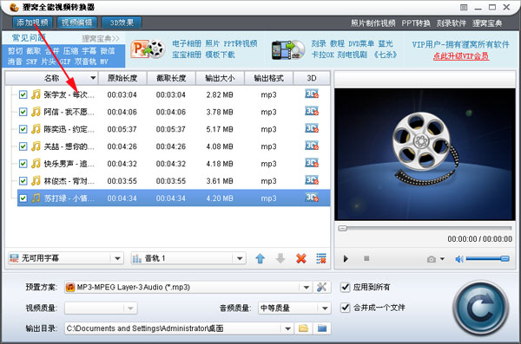Open preset settings wrench icon
Image resolution: width=521 pixels, height=344 pixels.
(x=321, y=287)
